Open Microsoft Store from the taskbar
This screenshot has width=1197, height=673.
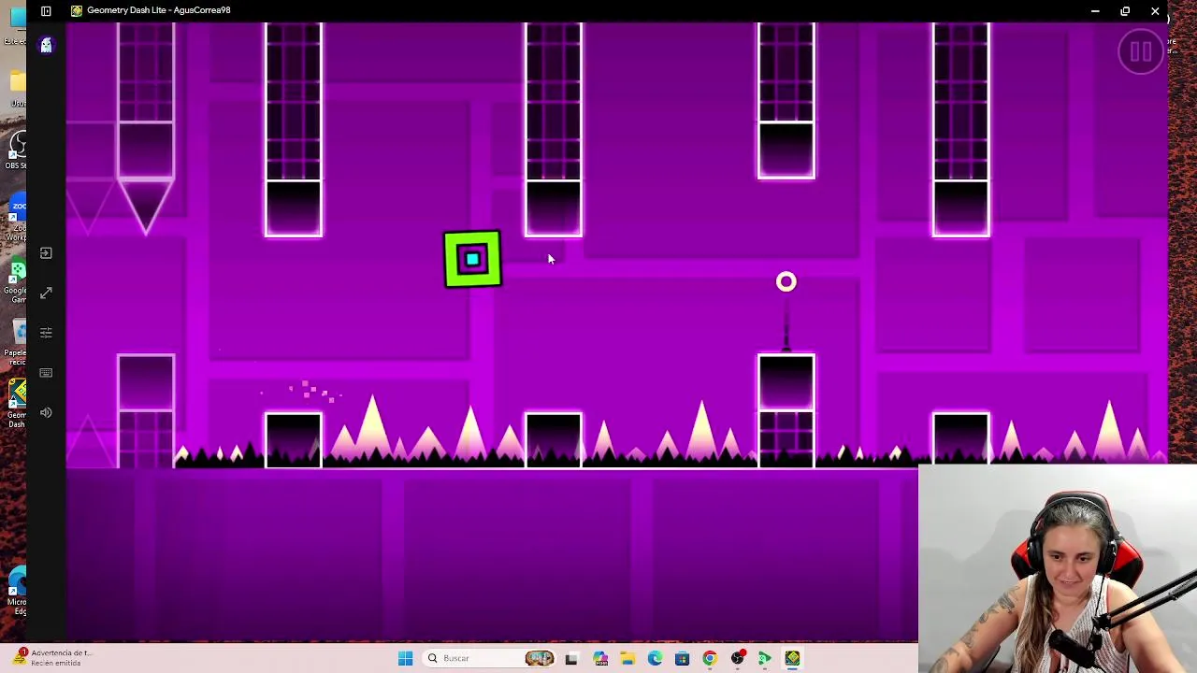[x=682, y=658]
